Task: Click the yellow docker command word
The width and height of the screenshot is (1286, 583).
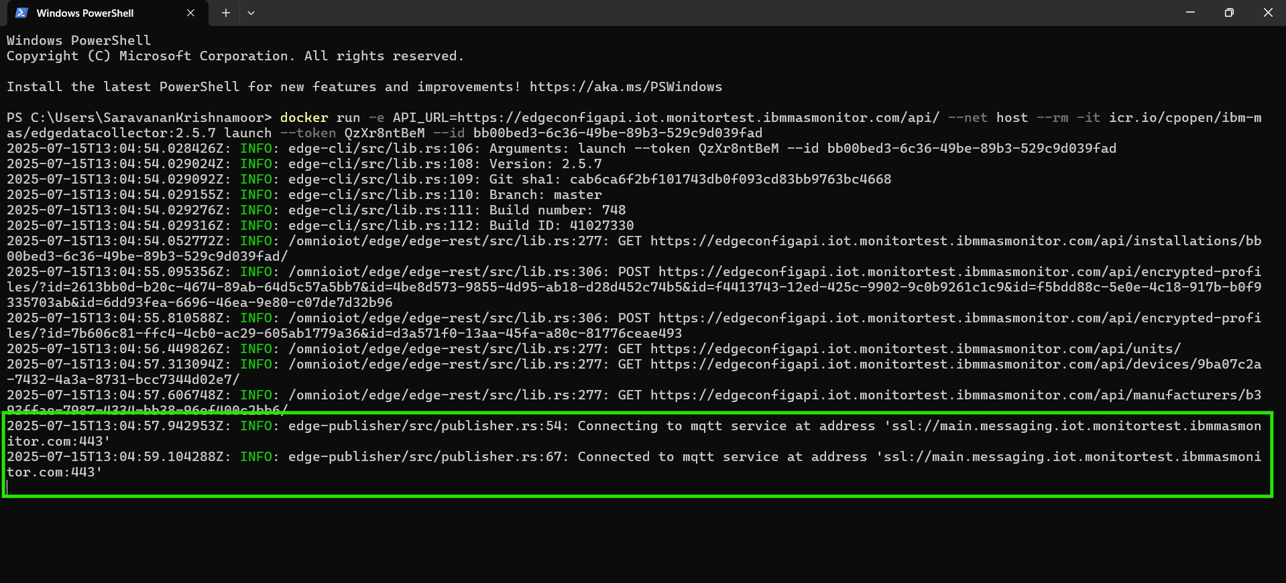Action: point(304,117)
